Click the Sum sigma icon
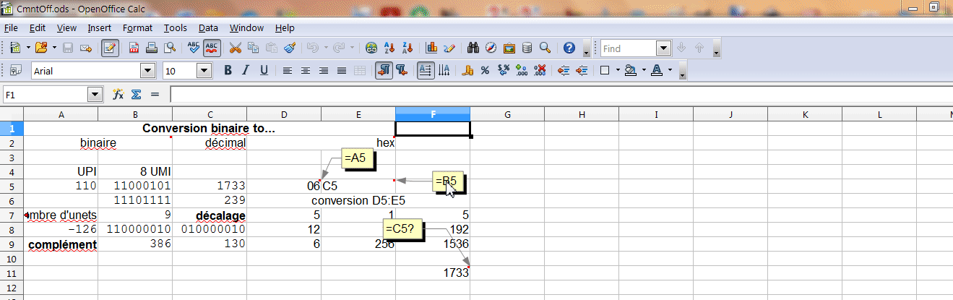This screenshot has height=300, width=953. click(x=136, y=95)
